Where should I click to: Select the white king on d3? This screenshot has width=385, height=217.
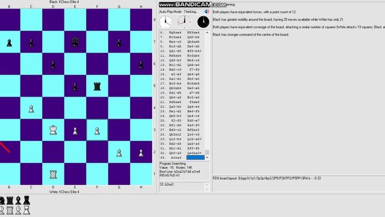(x=54, y=130)
